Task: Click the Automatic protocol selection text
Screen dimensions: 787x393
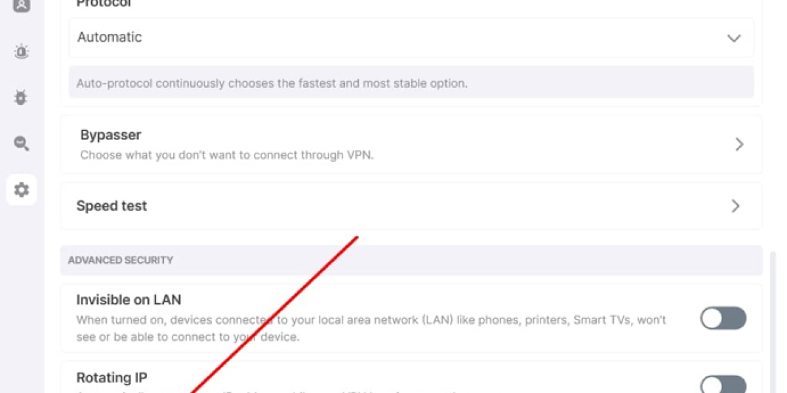Action: (110, 37)
